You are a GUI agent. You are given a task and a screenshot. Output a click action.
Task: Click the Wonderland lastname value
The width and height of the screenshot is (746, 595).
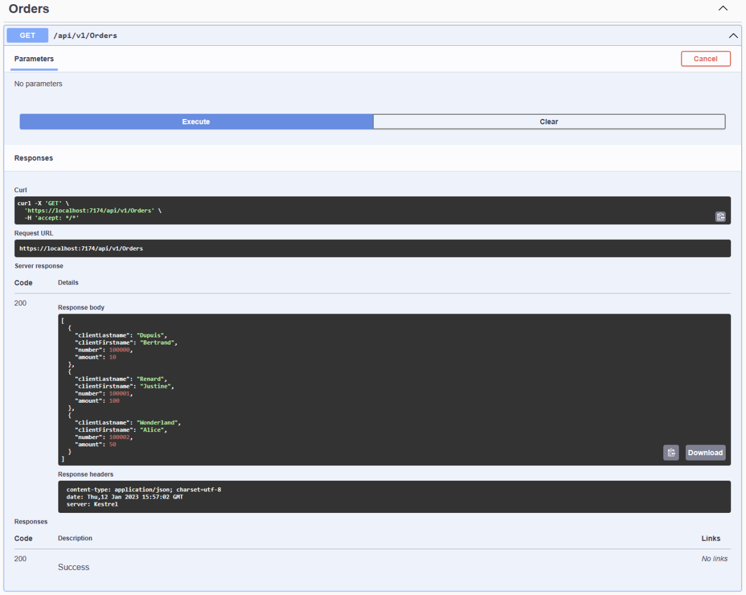(158, 423)
